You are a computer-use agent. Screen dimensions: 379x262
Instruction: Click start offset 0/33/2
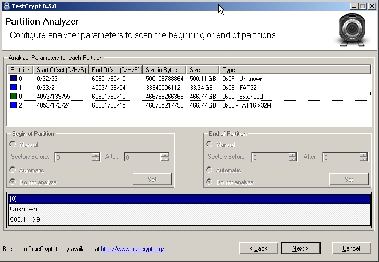46,88
